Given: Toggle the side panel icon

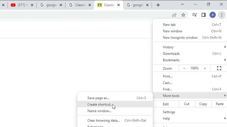Looking at the screenshot, I should pos(204,15).
